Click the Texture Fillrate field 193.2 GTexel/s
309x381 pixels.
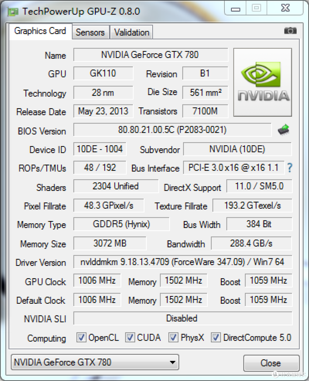252,205
